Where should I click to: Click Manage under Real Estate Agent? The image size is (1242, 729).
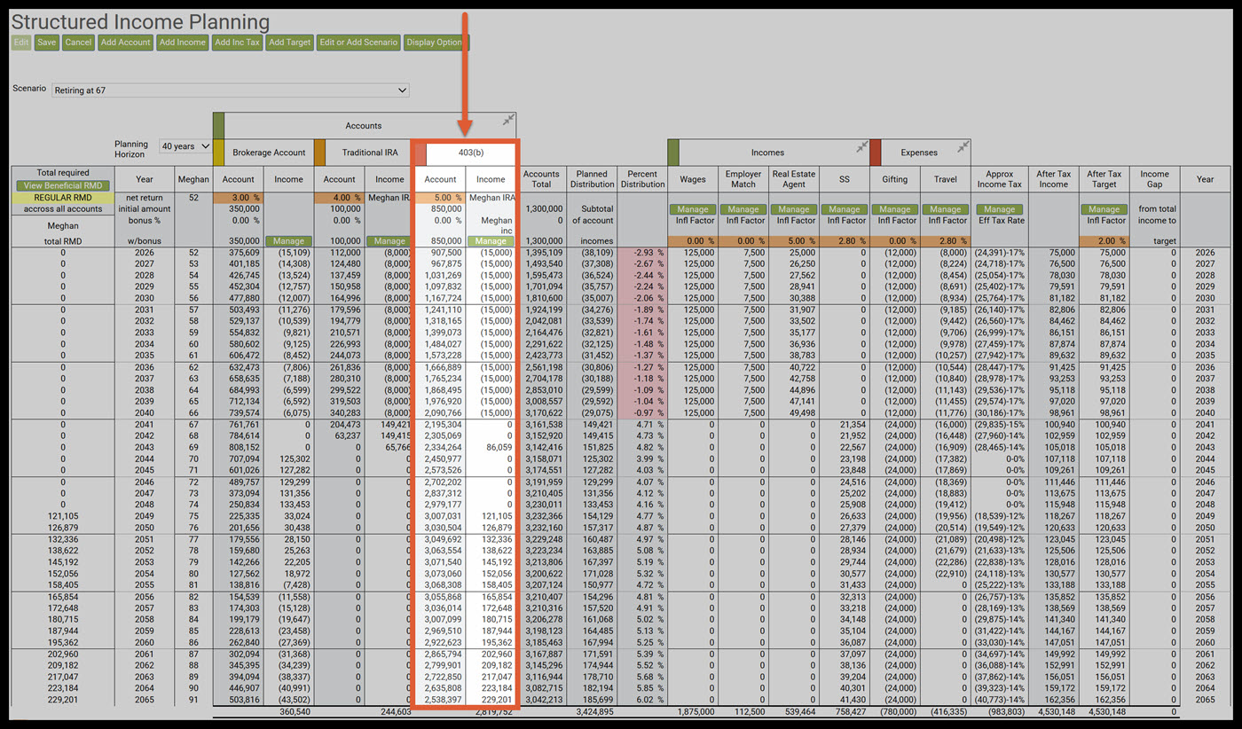(x=794, y=209)
